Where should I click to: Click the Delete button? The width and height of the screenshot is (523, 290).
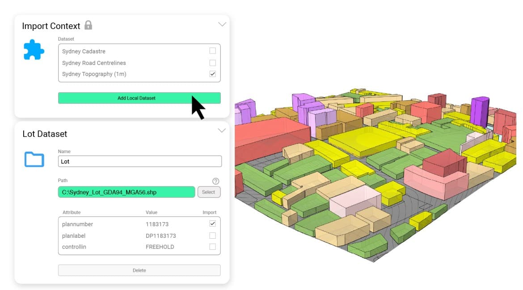[139, 270]
